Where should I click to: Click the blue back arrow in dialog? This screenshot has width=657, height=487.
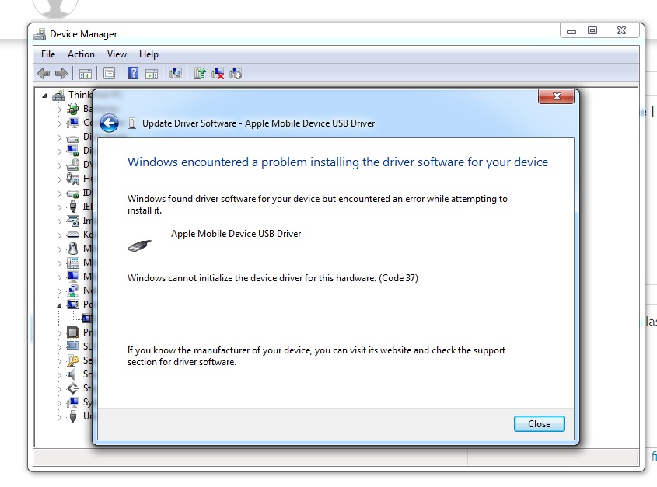pos(110,123)
